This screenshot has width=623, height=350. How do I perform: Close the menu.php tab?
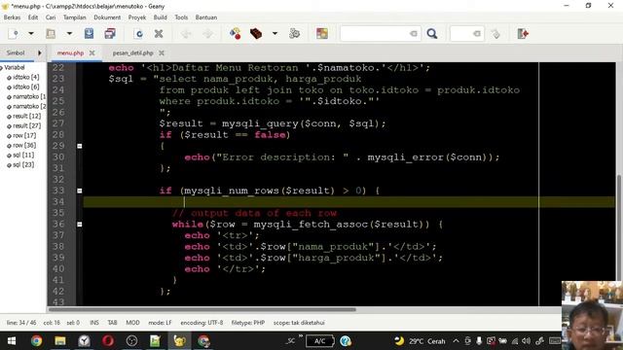[92, 52]
